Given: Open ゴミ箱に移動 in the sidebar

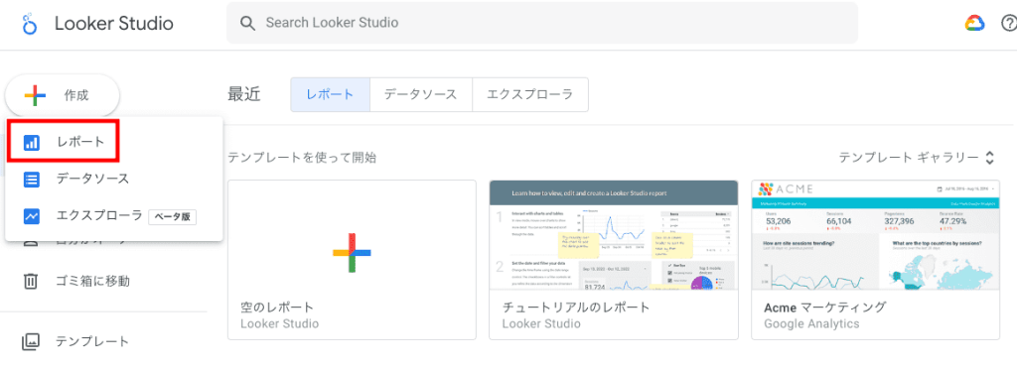Looking at the screenshot, I should click(x=92, y=281).
